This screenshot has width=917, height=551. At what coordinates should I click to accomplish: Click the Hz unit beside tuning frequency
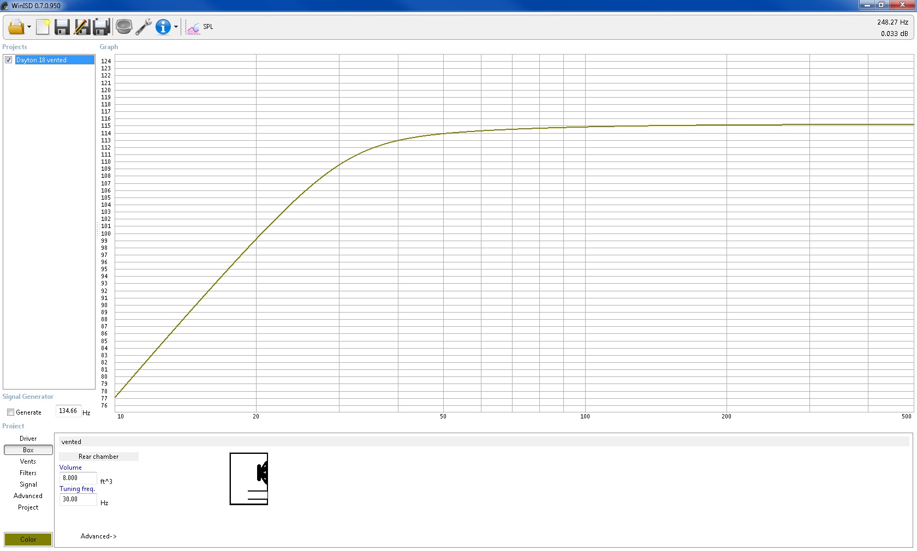point(104,503)
